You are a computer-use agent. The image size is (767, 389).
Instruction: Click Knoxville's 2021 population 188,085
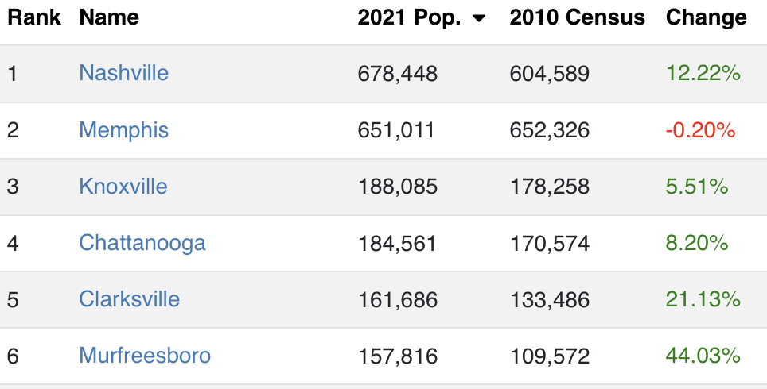(x=398, y=187)
